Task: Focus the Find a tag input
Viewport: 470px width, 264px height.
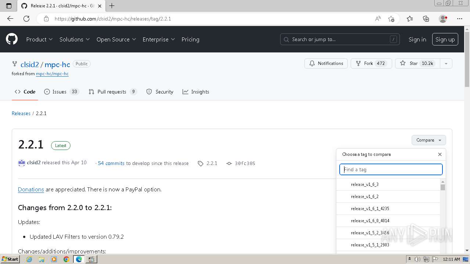Action: tap(391, 169)
